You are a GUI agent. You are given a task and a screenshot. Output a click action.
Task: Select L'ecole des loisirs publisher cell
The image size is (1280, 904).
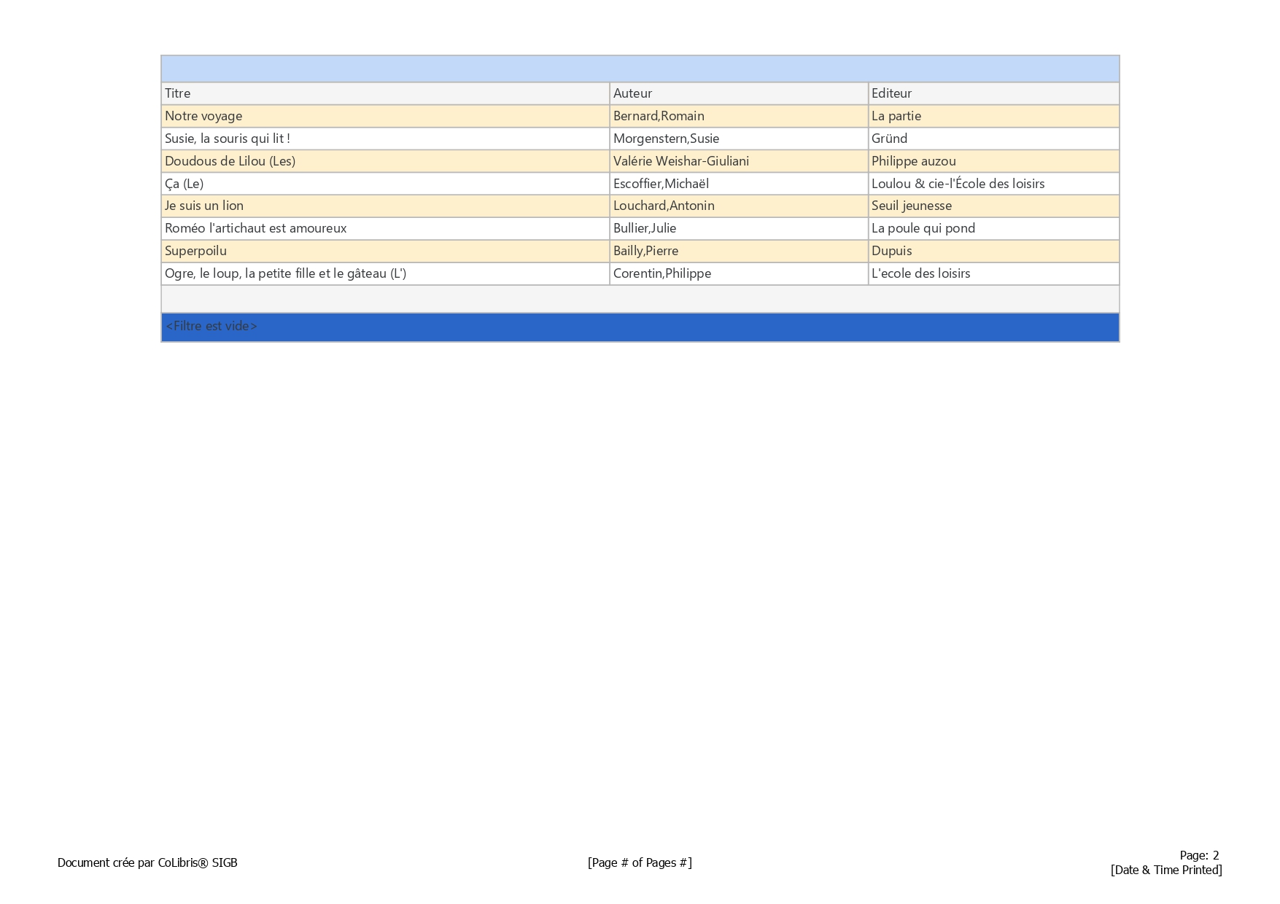click(993, 273)
